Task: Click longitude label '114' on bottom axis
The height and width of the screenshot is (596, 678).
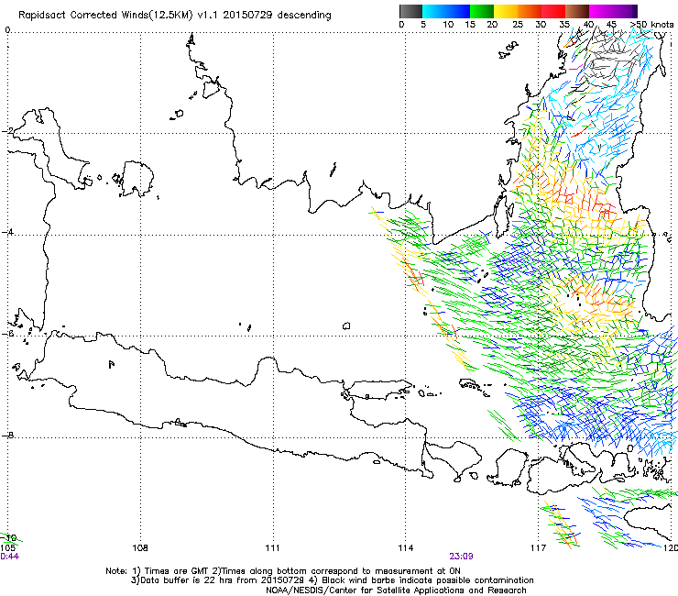Action: click(x=406, y=548)
